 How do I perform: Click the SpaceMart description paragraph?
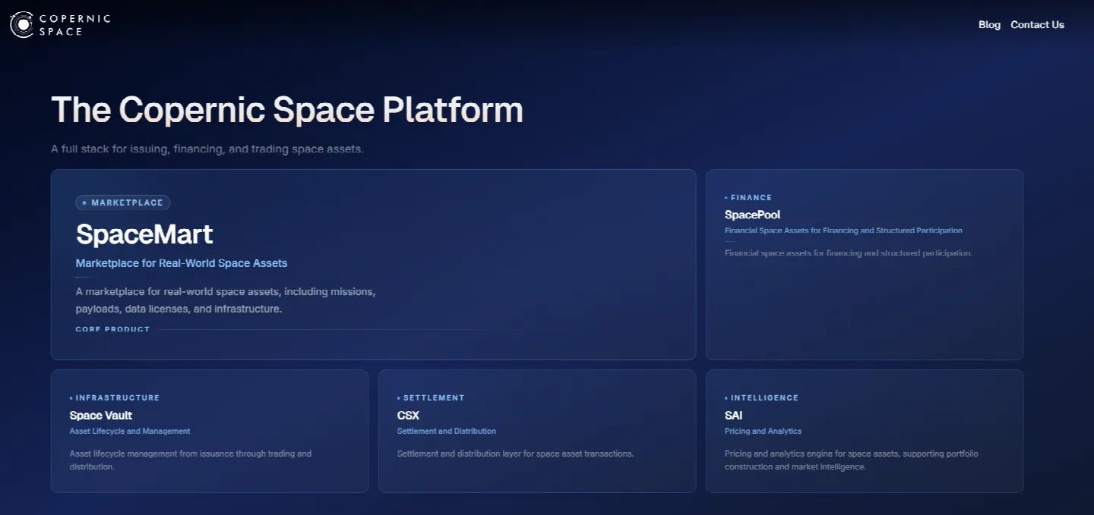226,300
